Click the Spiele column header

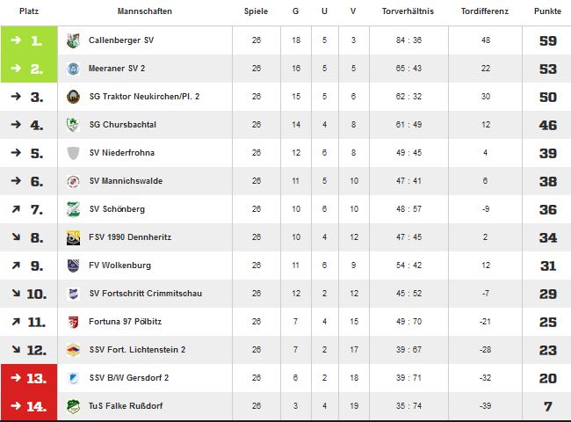(x=256, y=11)
